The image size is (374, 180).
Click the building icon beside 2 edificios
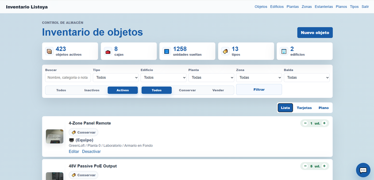(x=284, y=51)
